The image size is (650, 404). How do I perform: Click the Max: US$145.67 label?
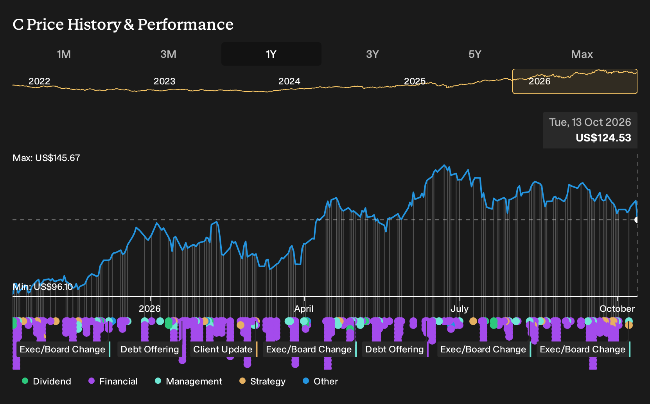coord(46,158)
